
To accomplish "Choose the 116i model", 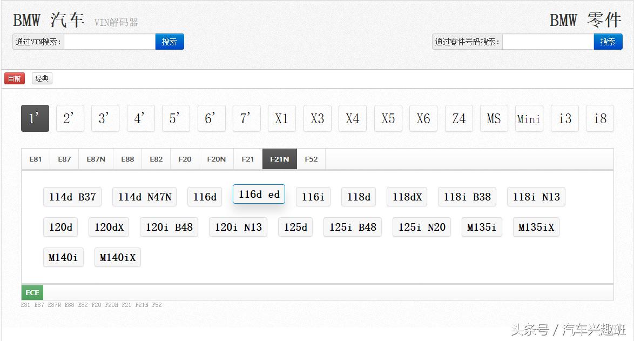I will [313, 197].
